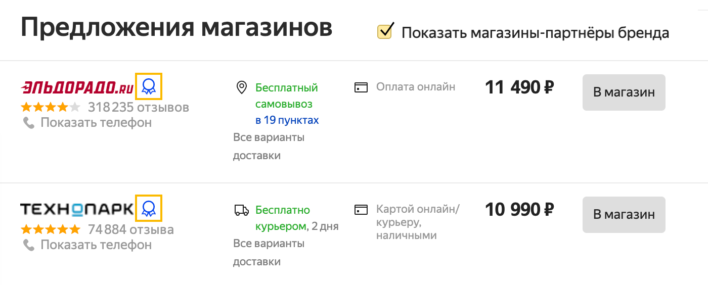This screenshot has width=708, height=285.
Task: Click the payment card icon near Картой онлайн
Action: pyautogui.click(x=360, y=209)
